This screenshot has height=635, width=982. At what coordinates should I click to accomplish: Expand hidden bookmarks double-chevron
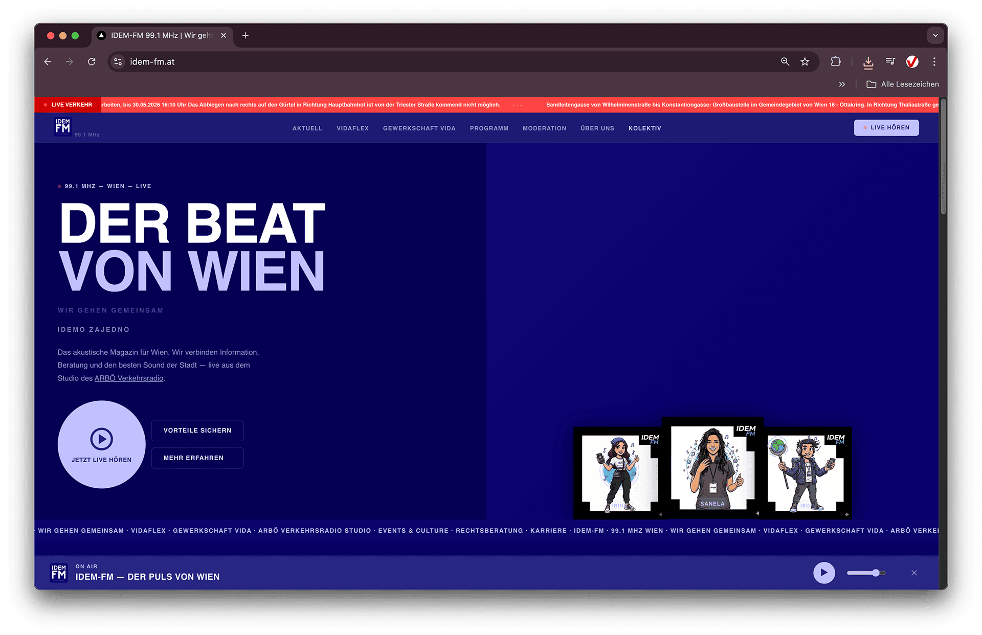(x=842, y=84)
